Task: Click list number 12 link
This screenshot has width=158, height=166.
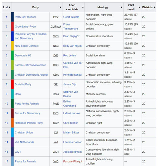Action: tap(7, 123)
